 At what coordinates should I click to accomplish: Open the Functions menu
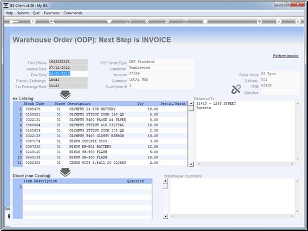(x=52, y=13)
